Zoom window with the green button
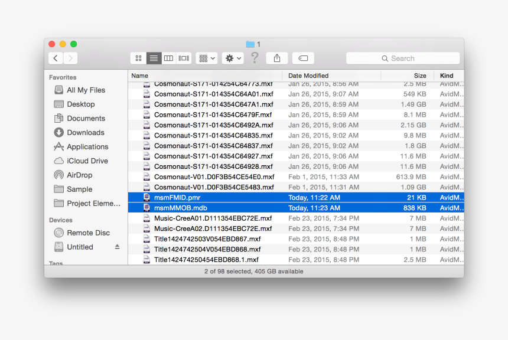 point(74,44)
